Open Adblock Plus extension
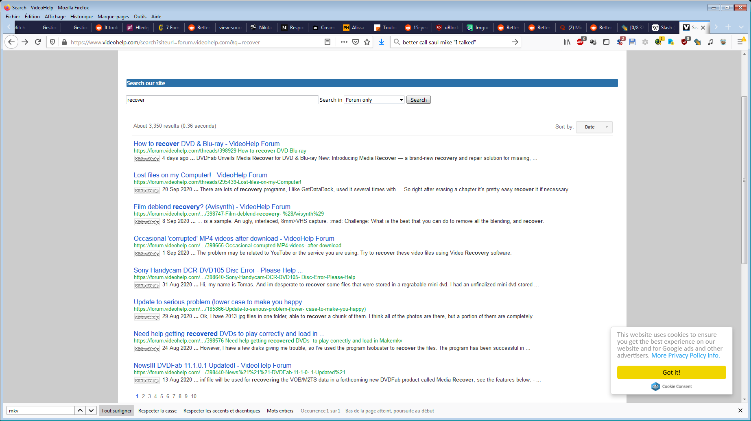The height and width of the screenshot is (421, 751). click(581, 41)
